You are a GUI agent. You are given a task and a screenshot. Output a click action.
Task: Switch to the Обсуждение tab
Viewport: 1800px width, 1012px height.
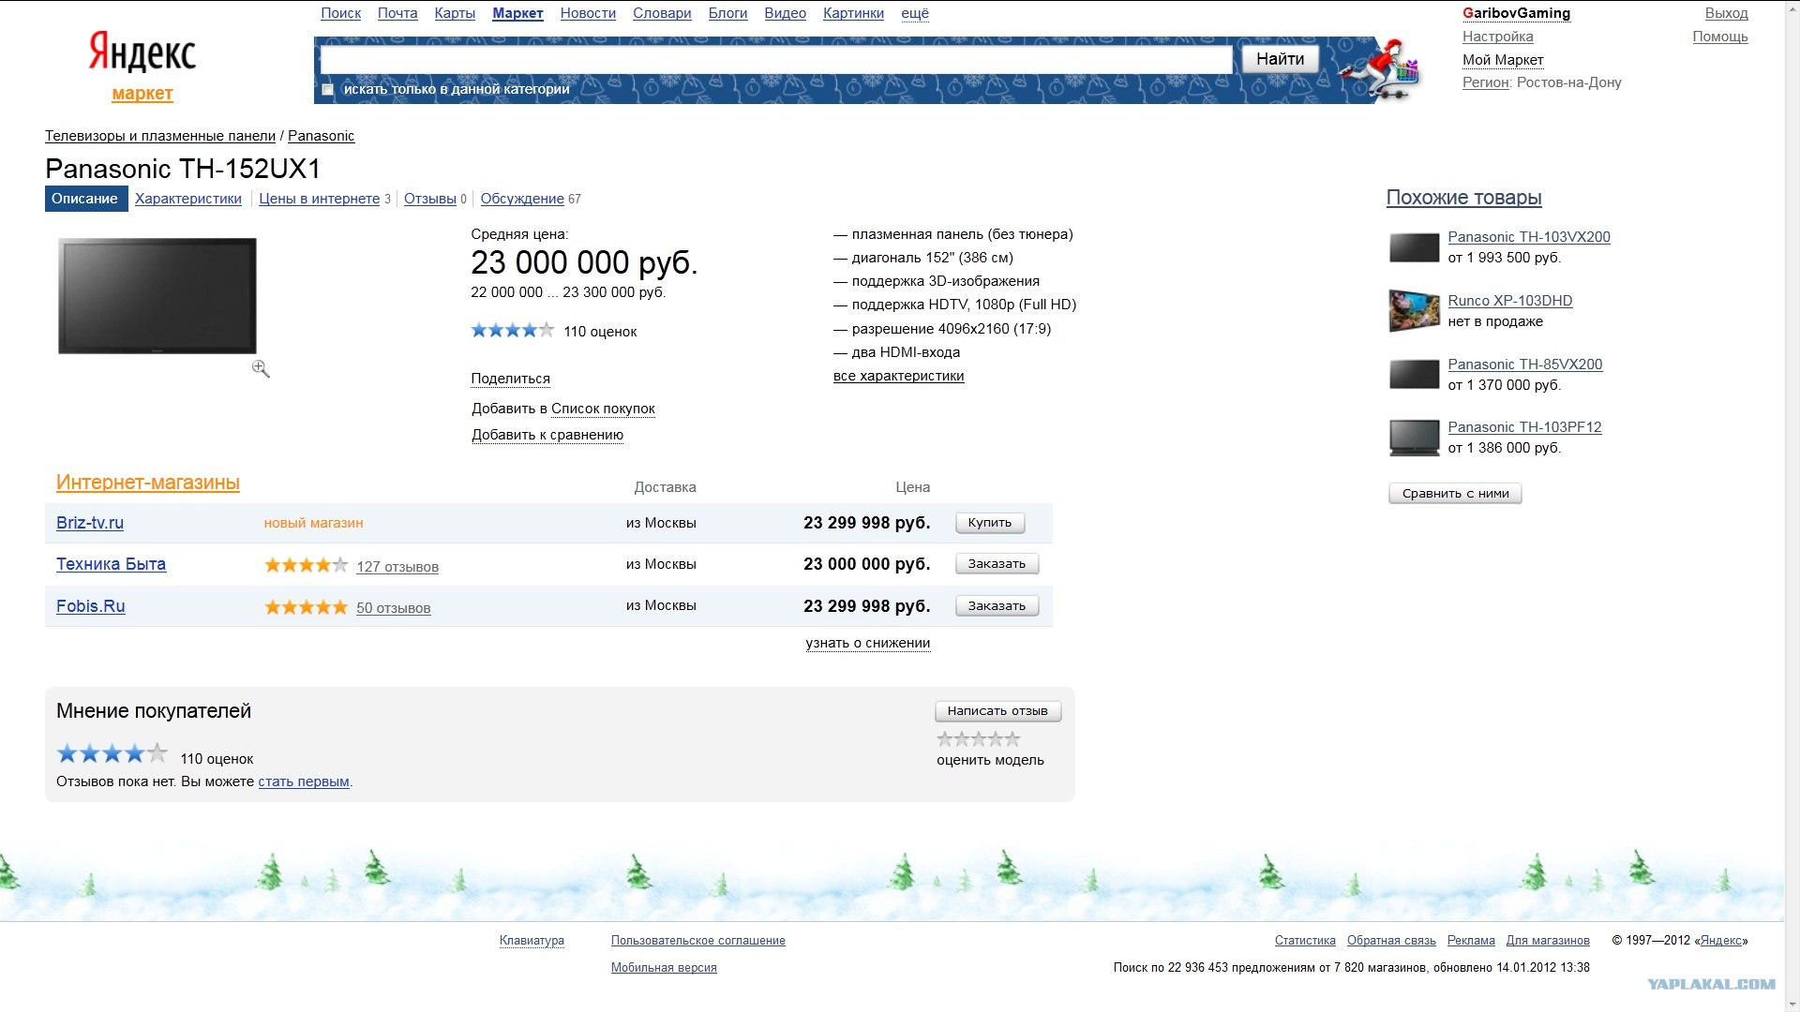click(x=522, y=199)
